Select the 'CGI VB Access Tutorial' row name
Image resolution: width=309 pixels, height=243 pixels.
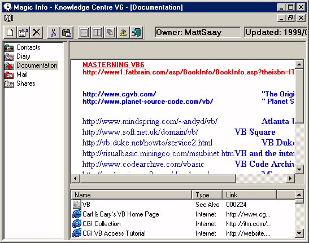(x=114, y=233)
